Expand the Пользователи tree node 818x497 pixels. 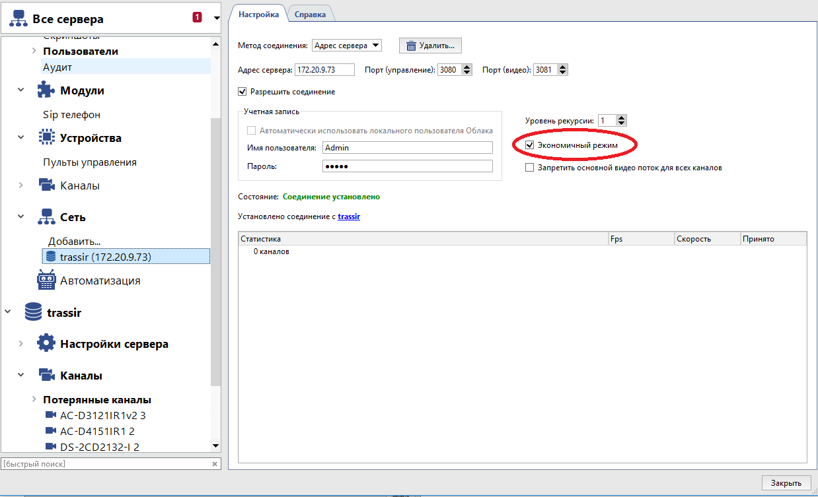(34, 51)
